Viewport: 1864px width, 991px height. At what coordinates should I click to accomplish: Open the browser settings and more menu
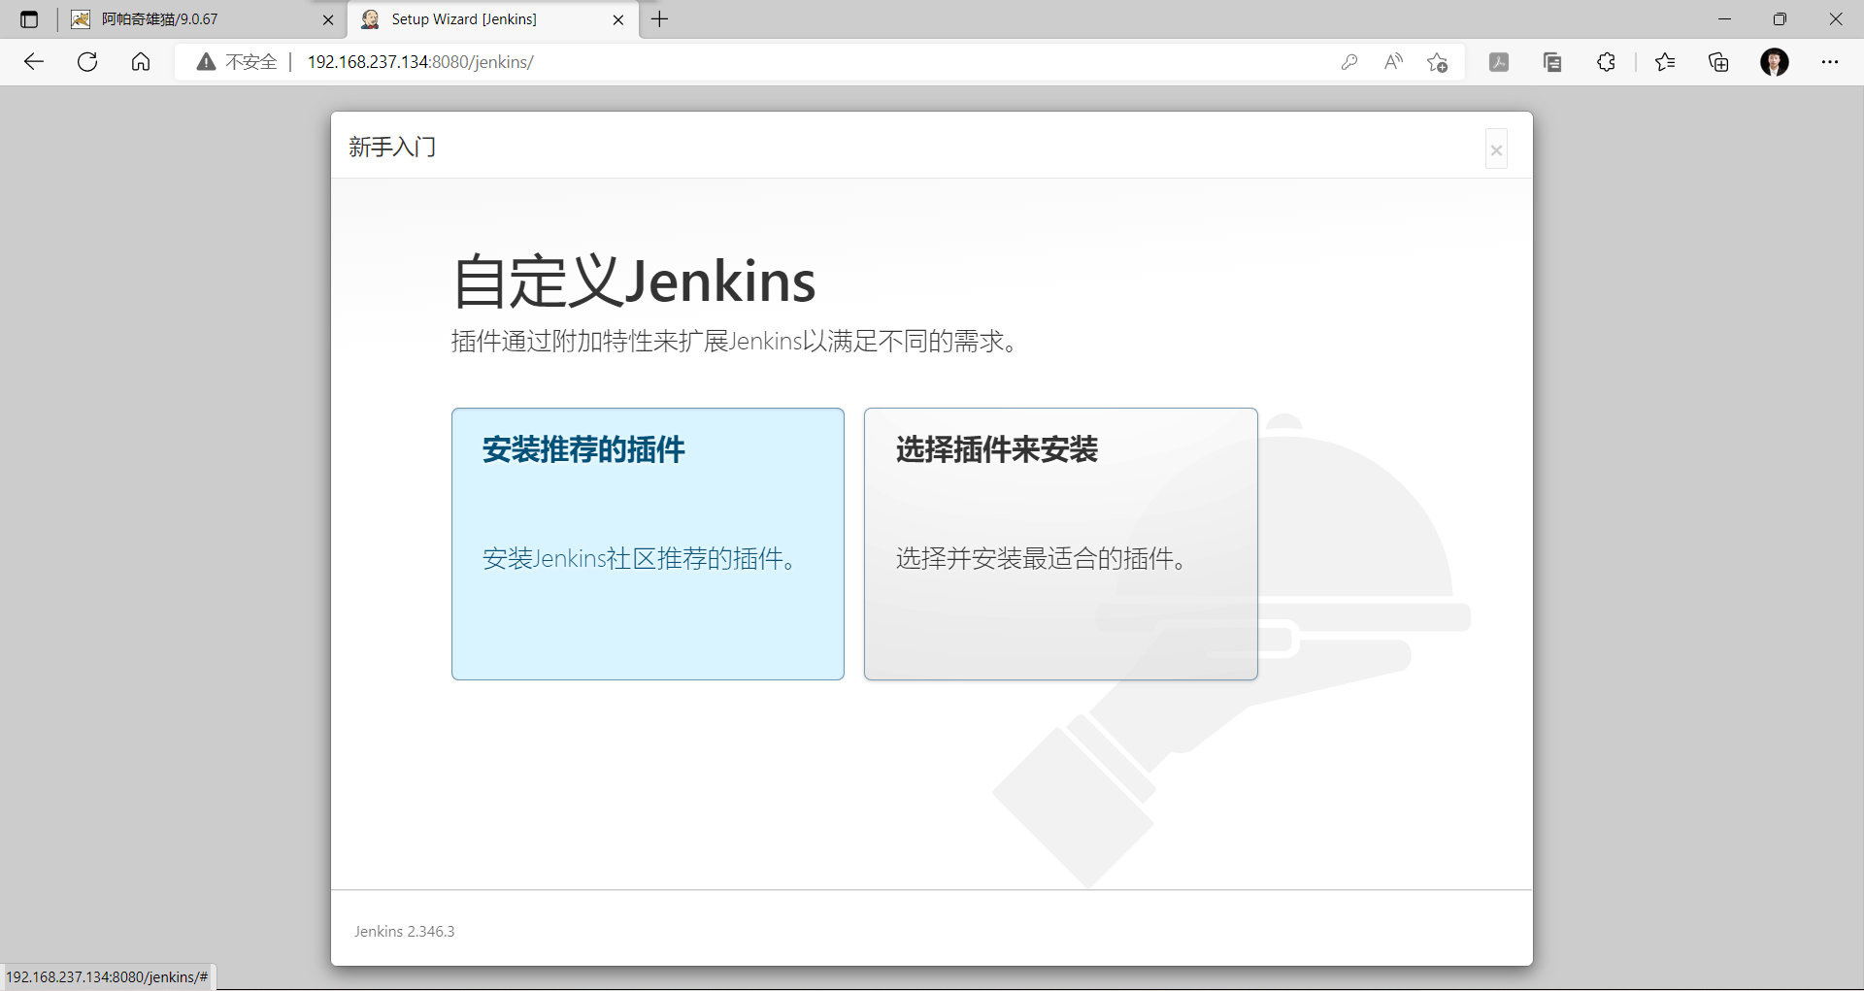click(1830, 62)
